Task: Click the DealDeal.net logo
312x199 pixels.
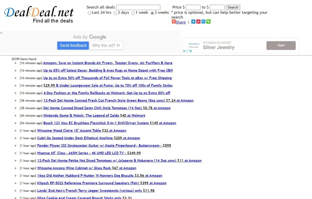Action: (x=39, y=12)
